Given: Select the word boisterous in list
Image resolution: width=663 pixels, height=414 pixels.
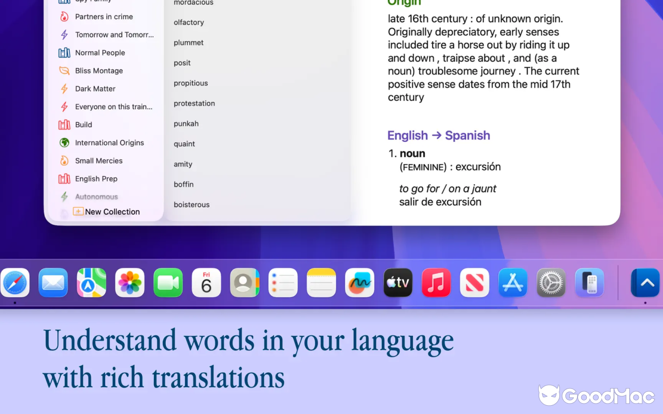Looking at the screenshot, I should click(192, 205).
